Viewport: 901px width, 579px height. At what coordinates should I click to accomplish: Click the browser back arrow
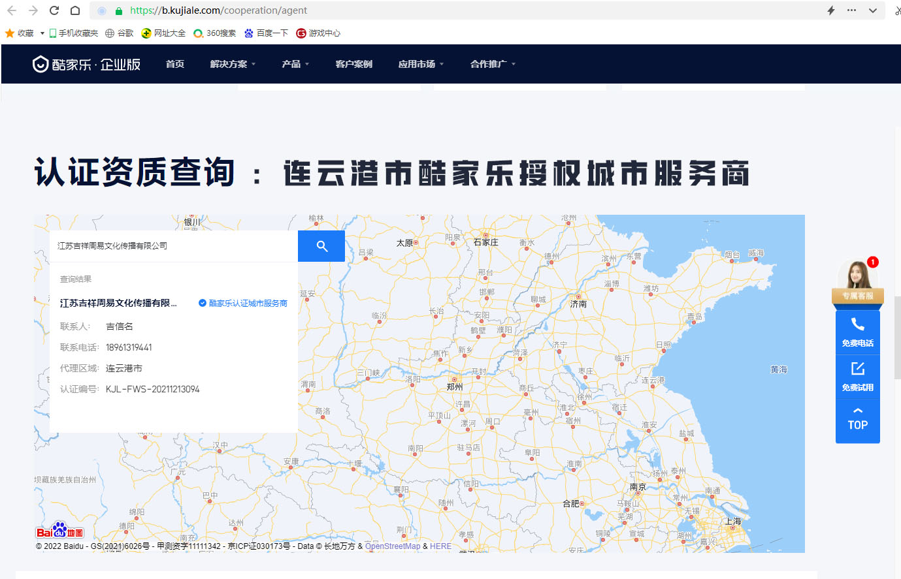[x=12, y=10]
